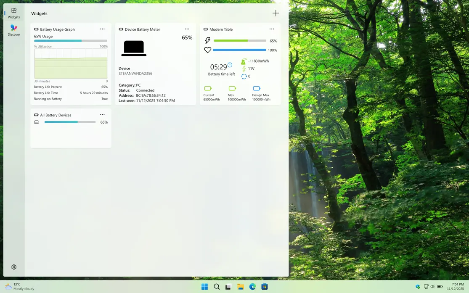
Task: Open the Device Battery Meter options menu
Action: [x=187, y=29]
